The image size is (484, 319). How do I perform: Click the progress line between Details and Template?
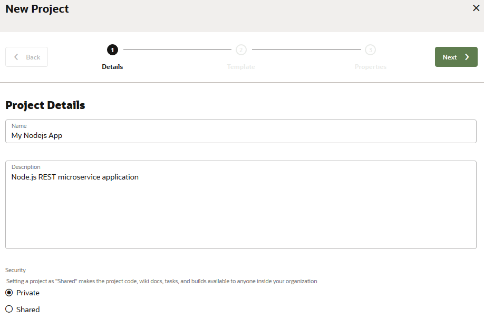(x=177, y=50)
